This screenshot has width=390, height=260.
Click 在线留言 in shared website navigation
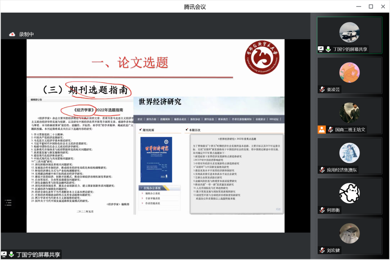[260, 119]
